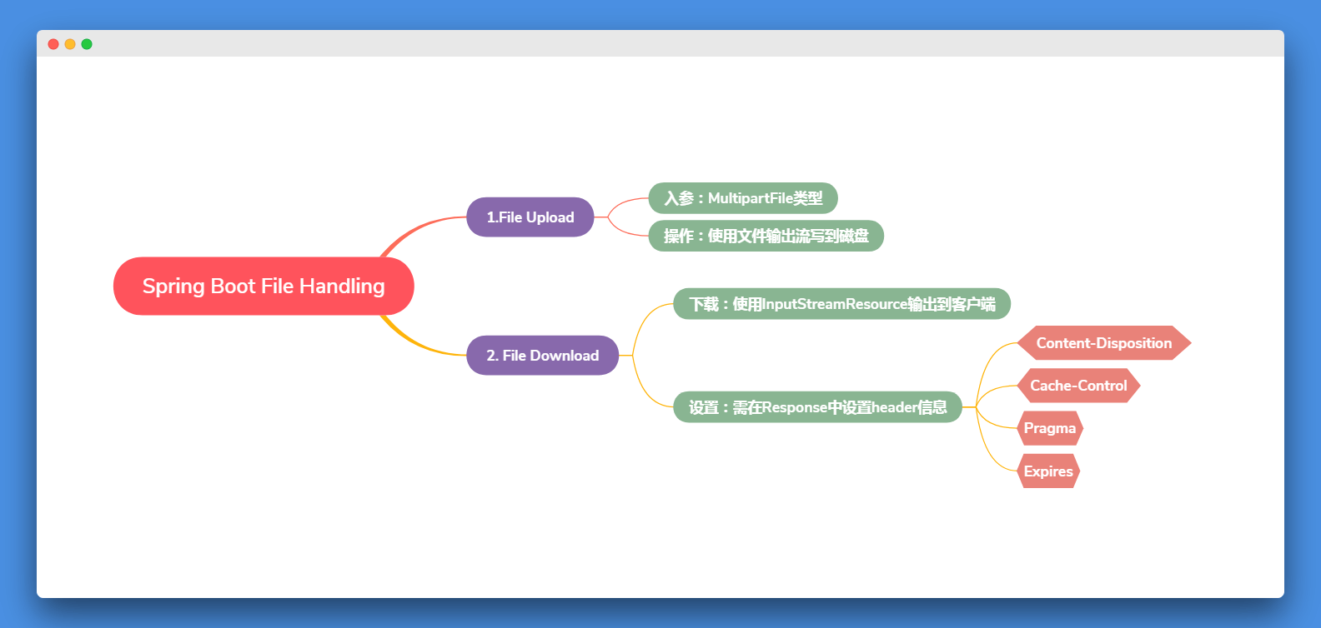Select the 2. File Download node
Viewport: 1321px width, 628px height.
[x=543, y=356]
